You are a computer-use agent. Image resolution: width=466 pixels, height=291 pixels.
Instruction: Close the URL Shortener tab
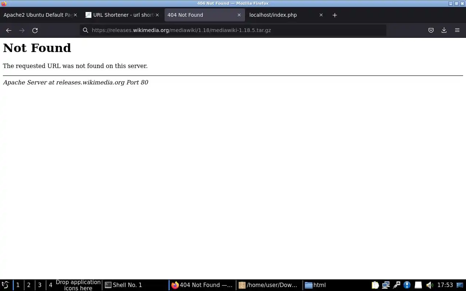[157, 15]
